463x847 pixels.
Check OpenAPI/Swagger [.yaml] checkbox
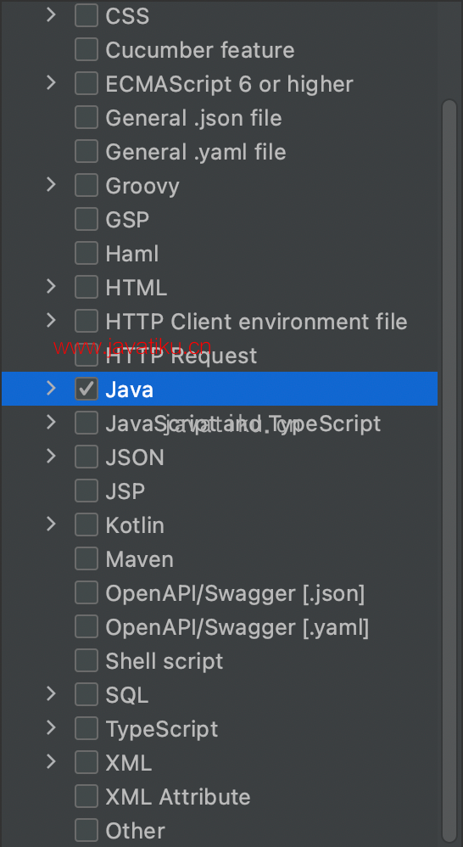(86, 627)
